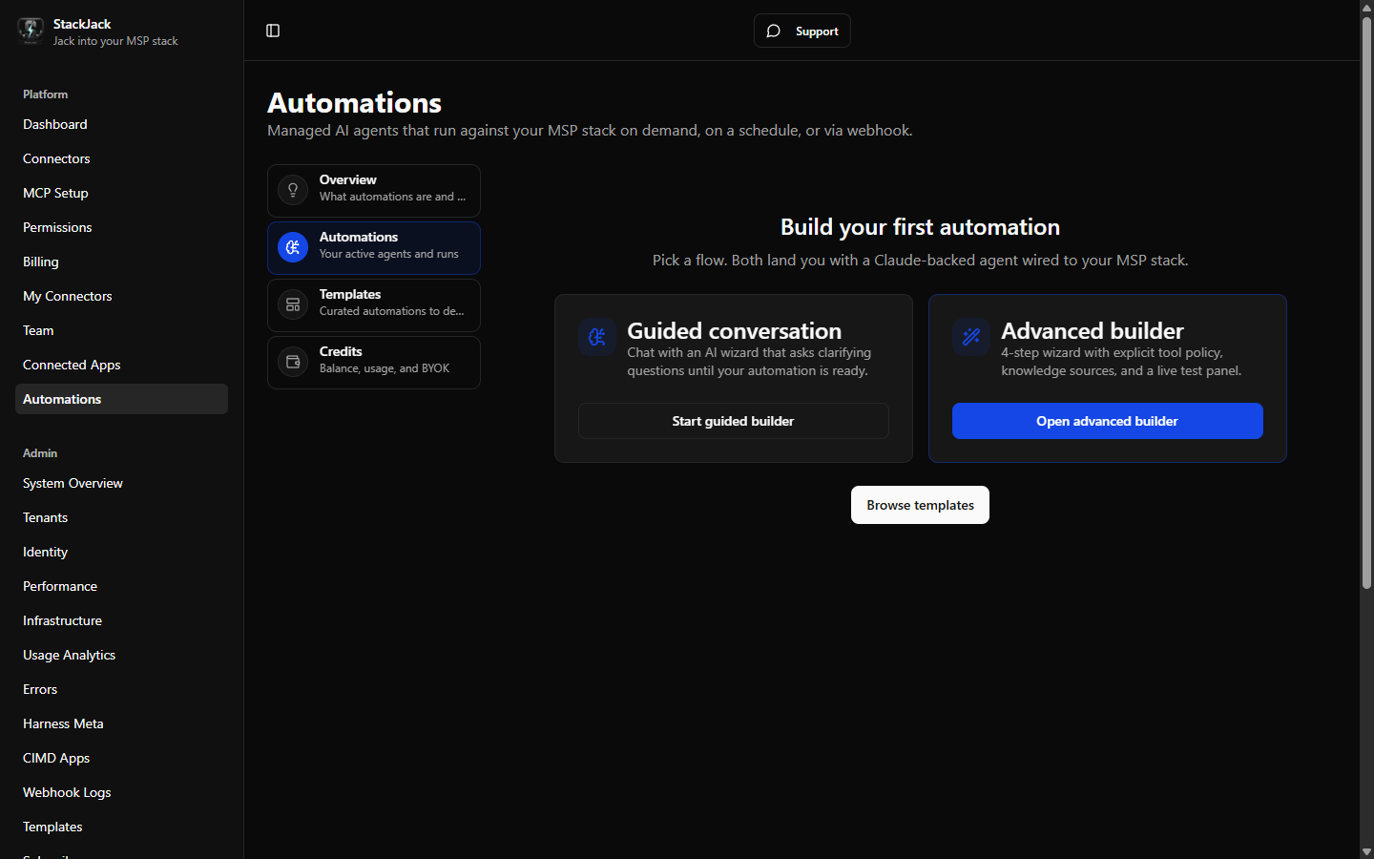The image size is (1374, 859).
Task: Click the Credits wallet icon
Action: pos(293,363)
